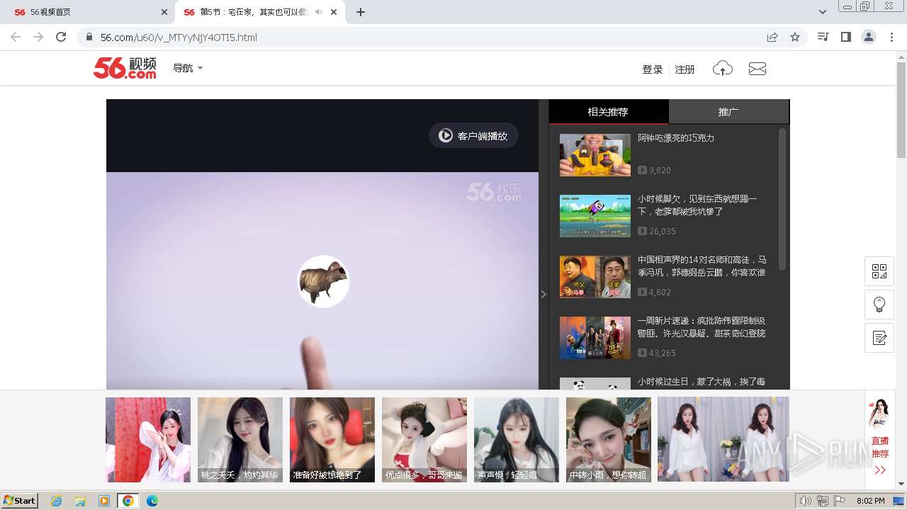Close the 56视频首页 tab
907x510 pixels.
point(164,12)
